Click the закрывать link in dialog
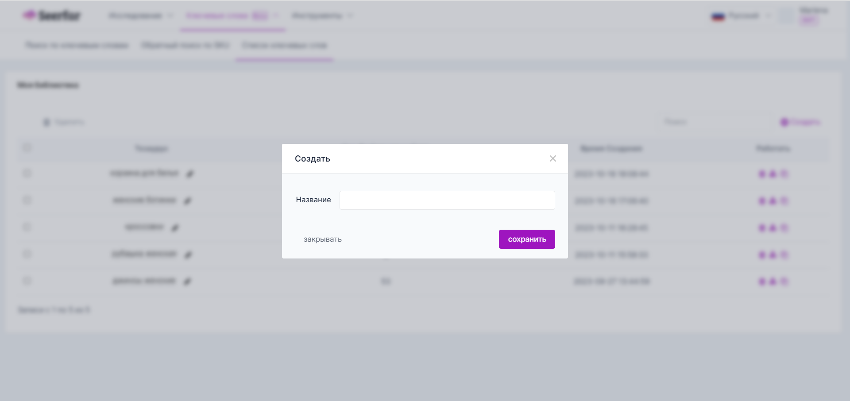The height and width of the screenshot is (401, 850). coord(322,239)
